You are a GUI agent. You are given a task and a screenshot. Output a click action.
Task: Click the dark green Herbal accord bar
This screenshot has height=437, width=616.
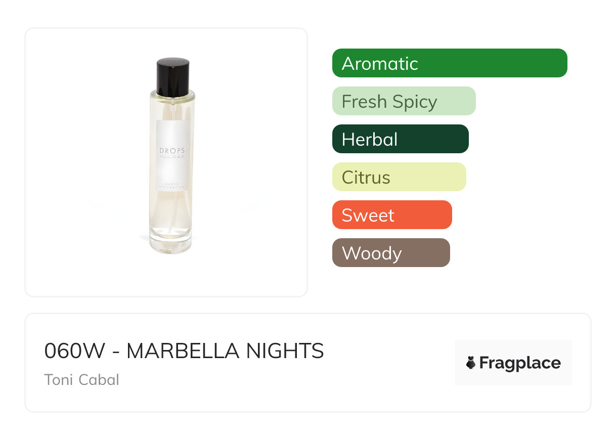[x=400, y=139]
